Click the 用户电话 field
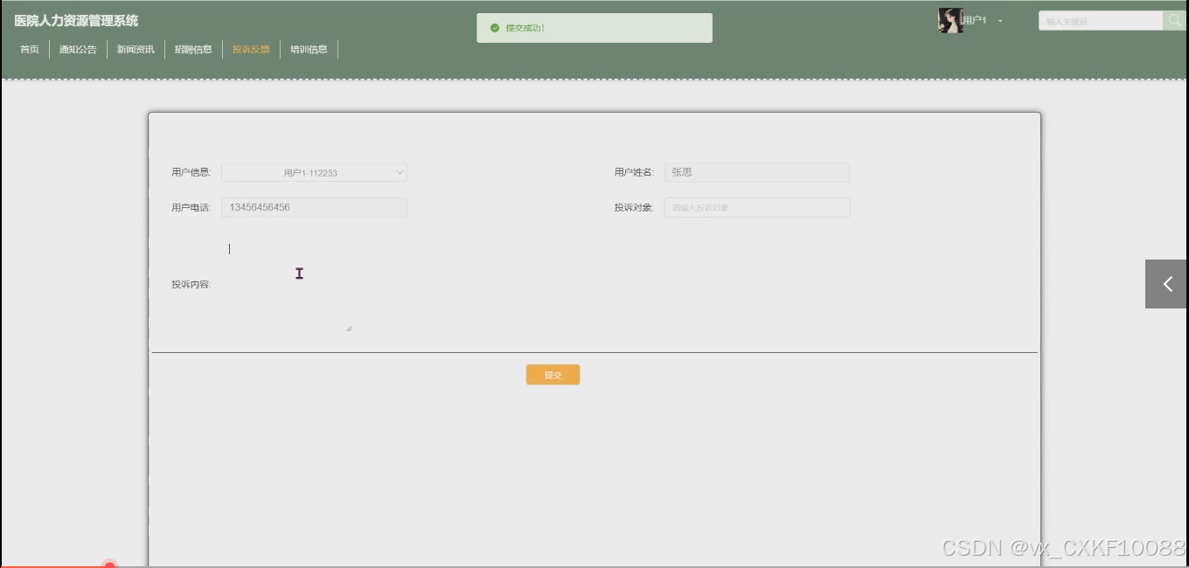Viewport: 1189px width, 568px height. pos(314,207)
